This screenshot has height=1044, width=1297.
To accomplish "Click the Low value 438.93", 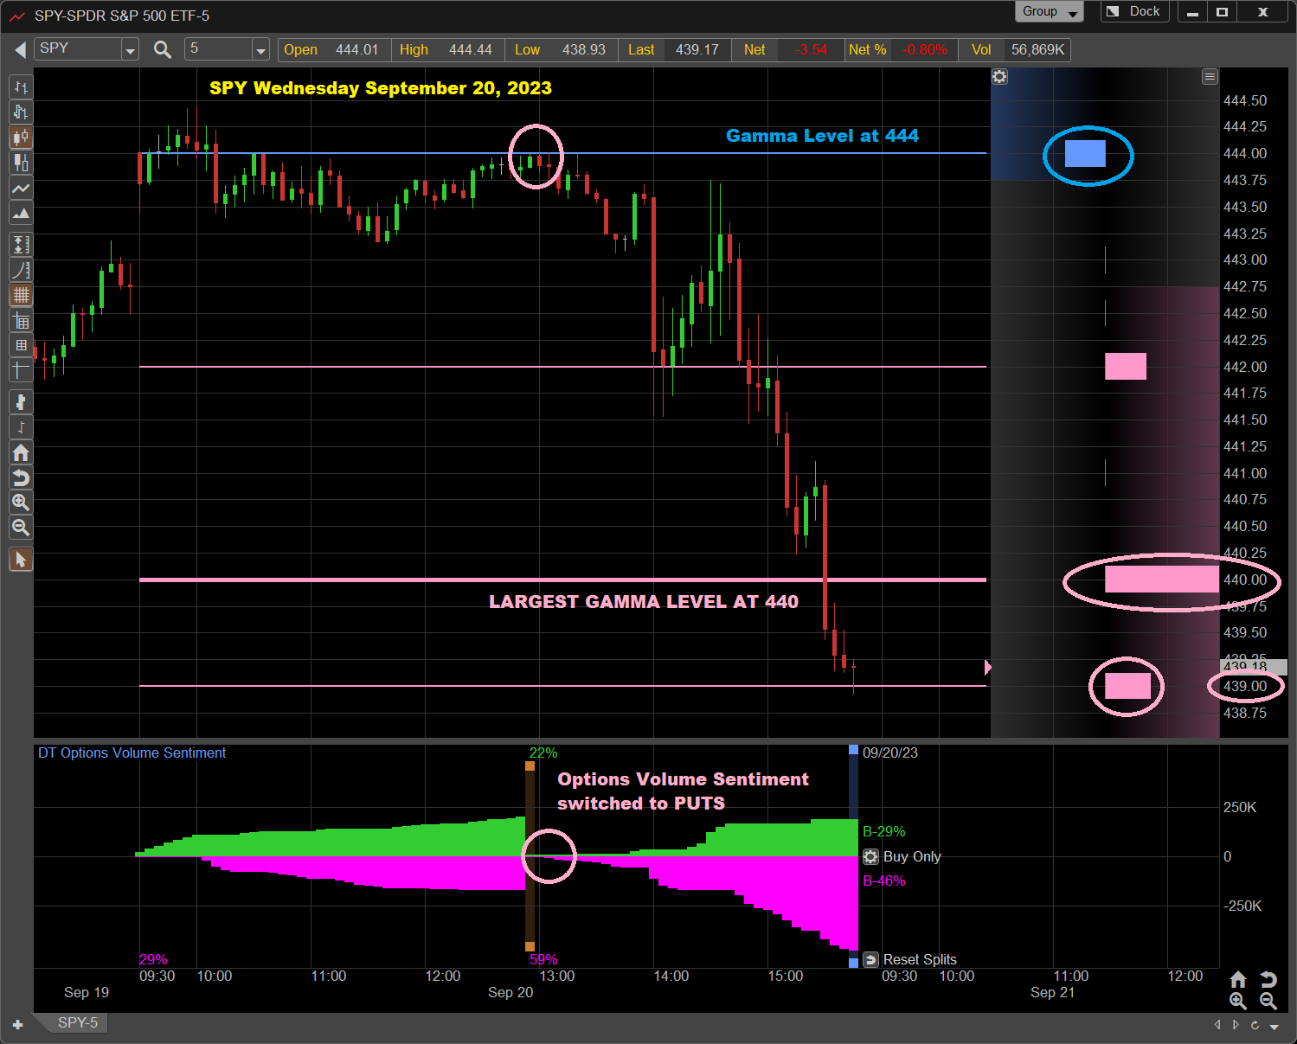I will coord(584,49).
